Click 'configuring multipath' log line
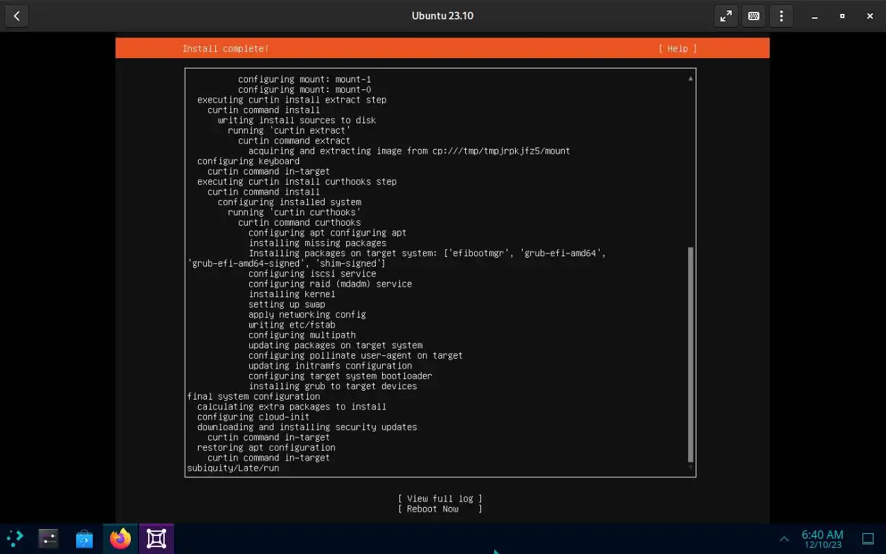The image size is (886, 554). pos(302,335)
